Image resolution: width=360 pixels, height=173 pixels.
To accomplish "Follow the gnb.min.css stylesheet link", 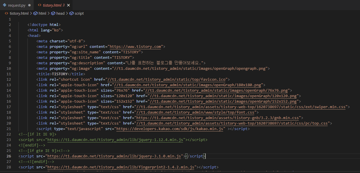I will coord(218,118).
